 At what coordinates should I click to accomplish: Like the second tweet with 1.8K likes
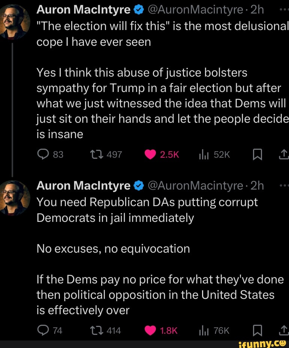click(x=150, y=330)
